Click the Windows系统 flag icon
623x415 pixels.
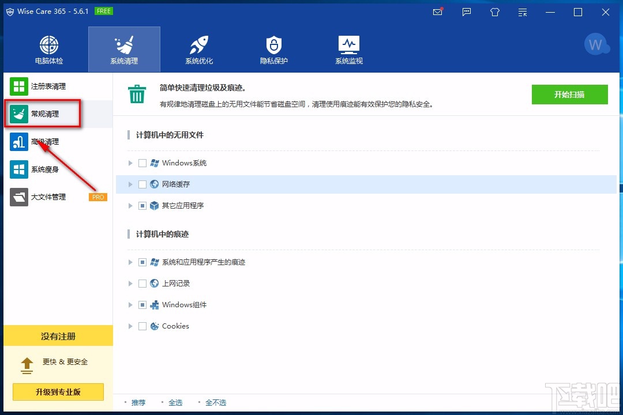tap(155, 163)
